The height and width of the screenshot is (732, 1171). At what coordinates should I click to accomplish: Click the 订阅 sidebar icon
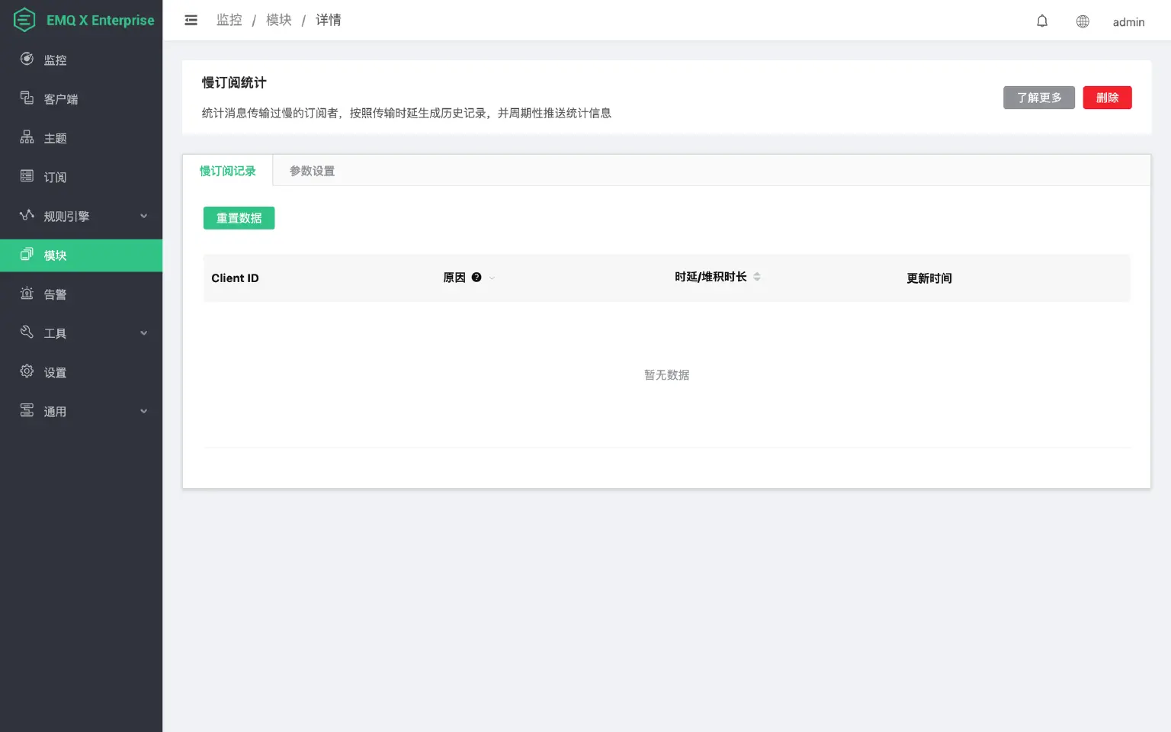pyautogui.click(x=25, y=177)
